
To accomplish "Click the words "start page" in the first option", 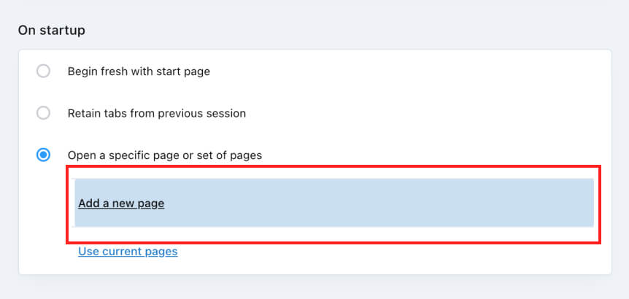I will [185, 71].
